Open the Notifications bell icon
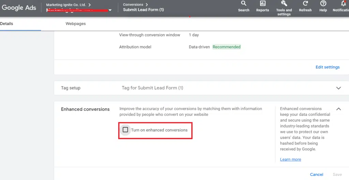The image size is (349, 180). (x=343, y=6)
